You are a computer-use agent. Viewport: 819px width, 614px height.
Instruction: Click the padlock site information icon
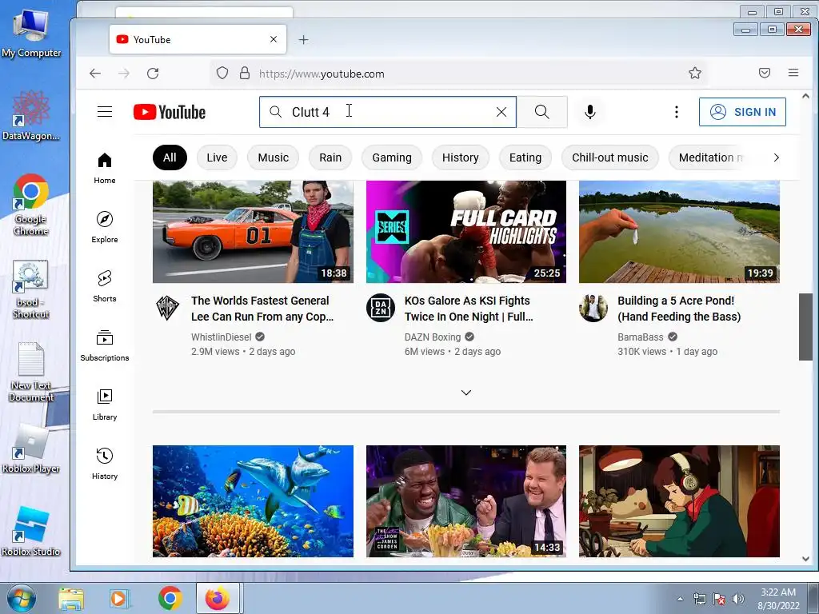coord(245,73)
